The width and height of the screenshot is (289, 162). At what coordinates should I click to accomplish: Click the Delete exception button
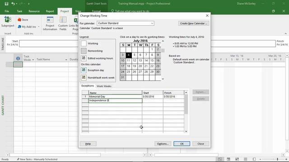pos(200,99)
